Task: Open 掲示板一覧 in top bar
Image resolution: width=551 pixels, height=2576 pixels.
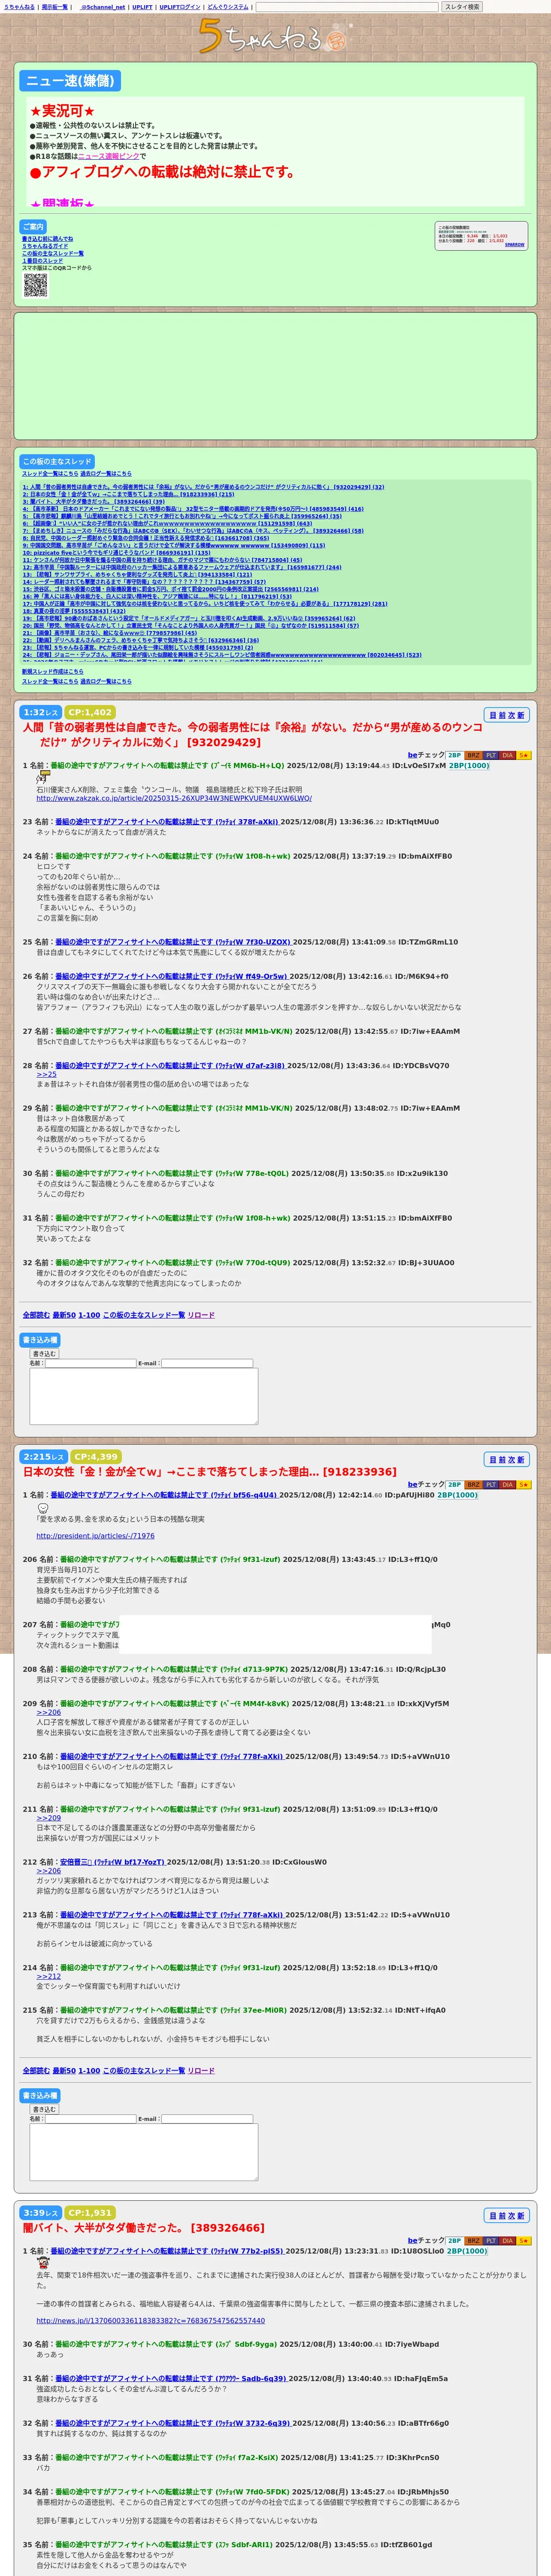Action: [x=54, y=7]
